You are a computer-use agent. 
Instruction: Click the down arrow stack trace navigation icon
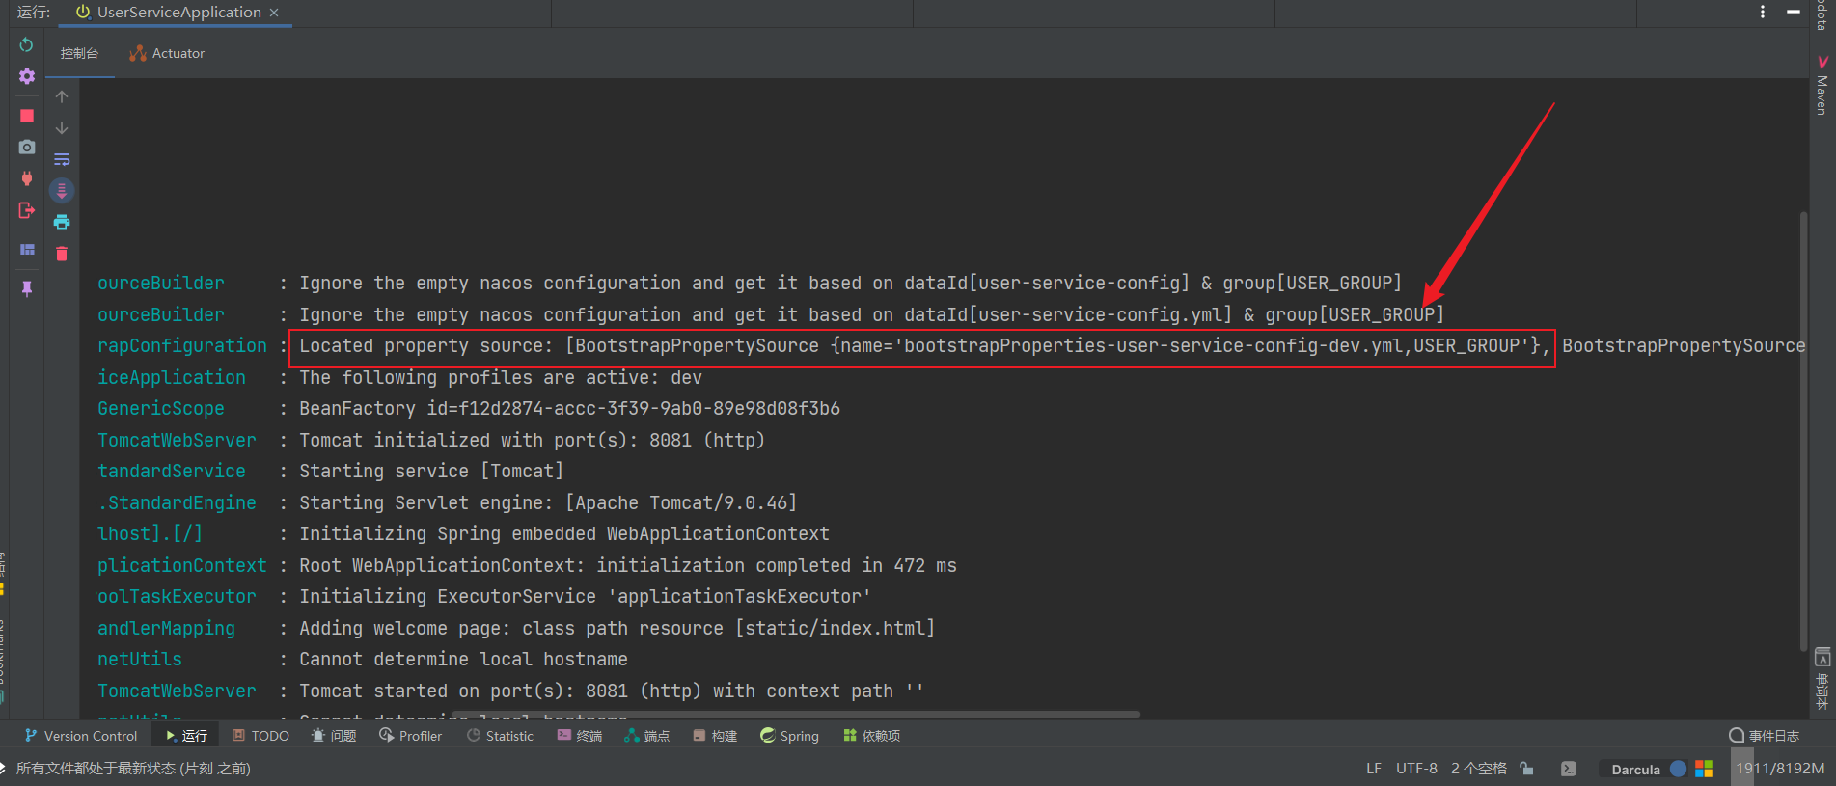point(62,128)
